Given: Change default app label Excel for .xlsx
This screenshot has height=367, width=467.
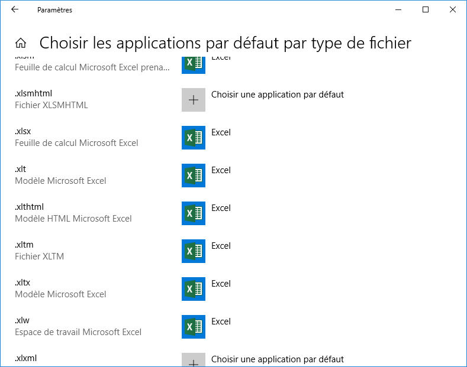Looking at the screenshot, I should [x=221, y=132].
